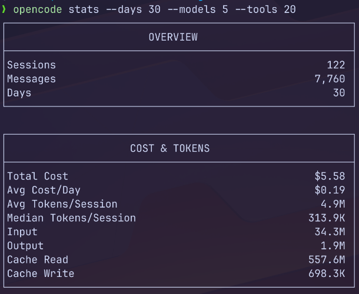
Task: Click the Sessions row label
Action: click(32, 65)
